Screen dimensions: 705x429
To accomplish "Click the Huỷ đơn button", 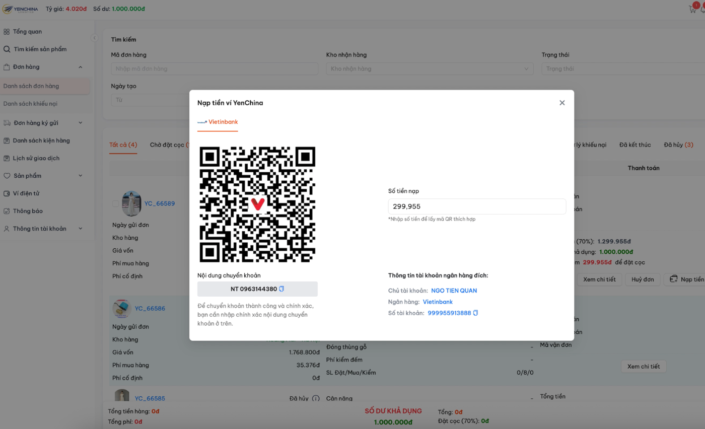I will coord(642,279).
